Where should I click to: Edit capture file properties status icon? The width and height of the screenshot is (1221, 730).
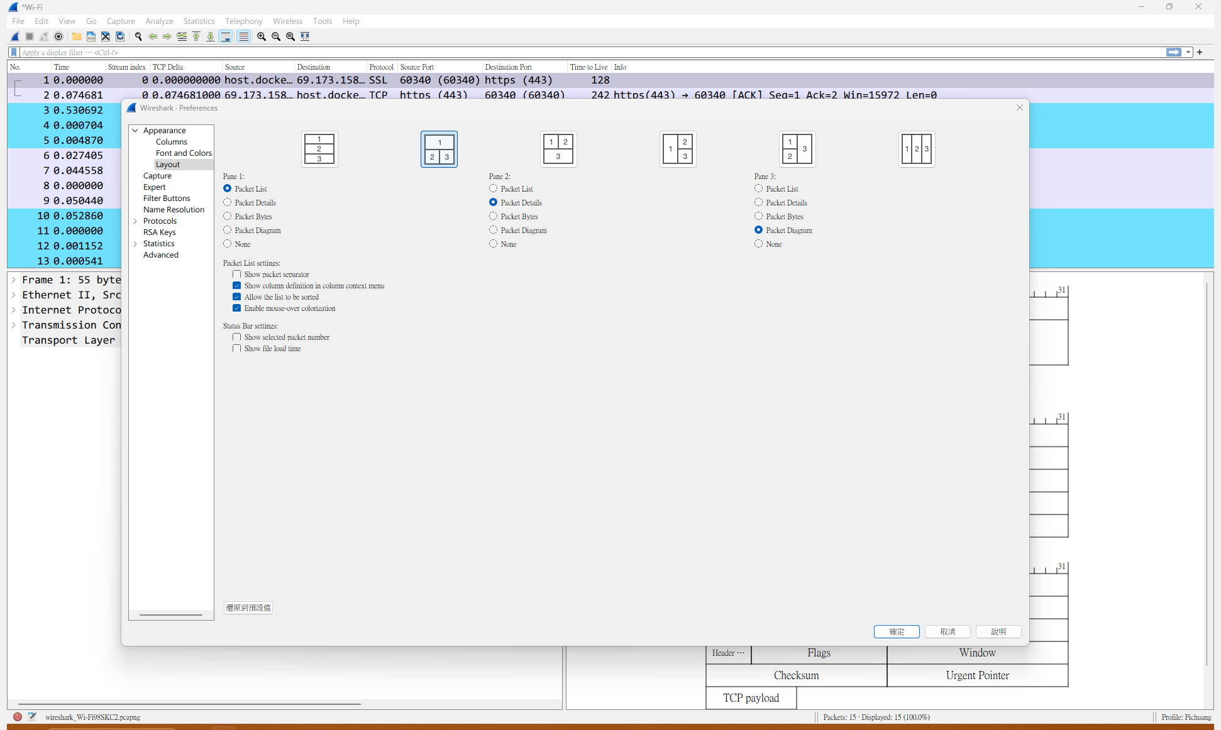coord(32,717)
